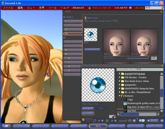165x129 pixels.
Task: Select the 形 body part tab
Action: pos(73,21)
